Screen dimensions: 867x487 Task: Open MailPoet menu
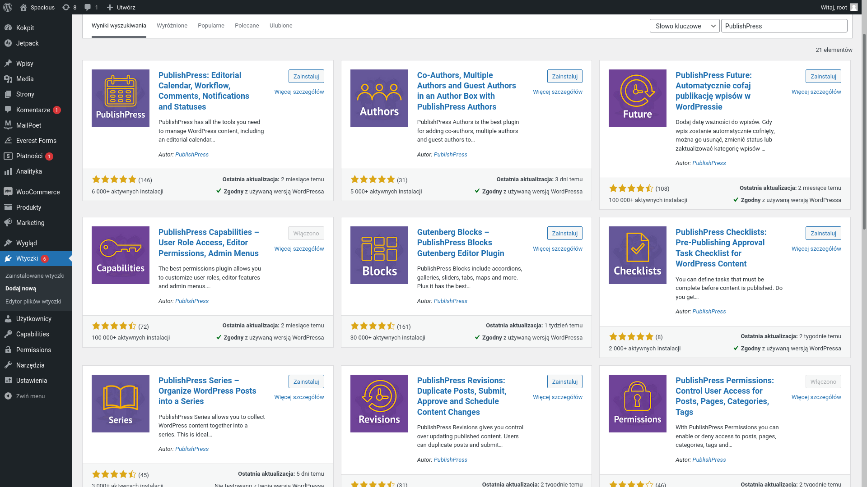(x=36, y=125)
